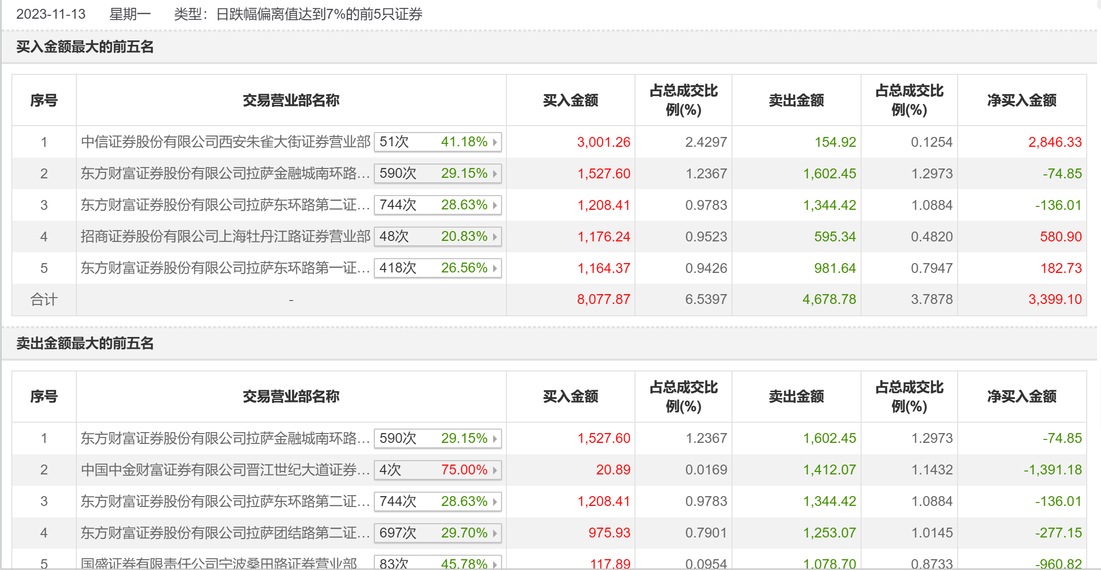The image size is (1101, 570).
Task: Open 东方财富拉萨东环路第二 link in buy table
Action: pos(226,205)
